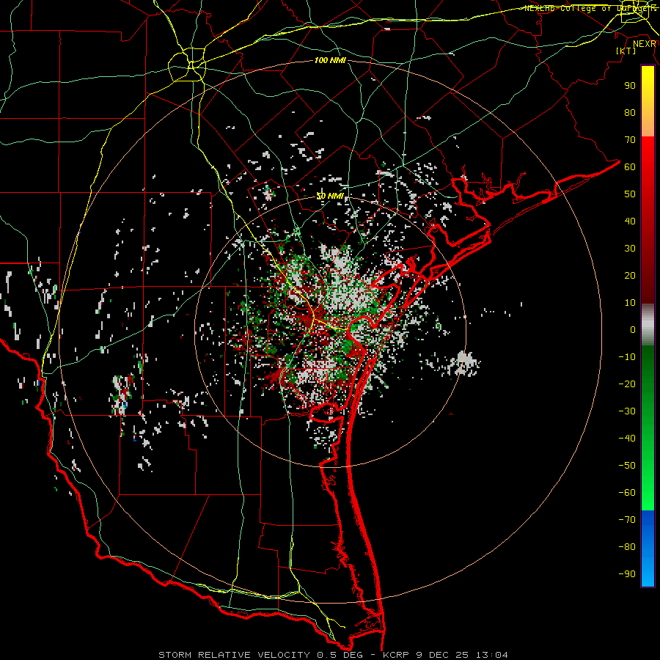
Task: Pick the positive 40 scale label
Action: 630,221
